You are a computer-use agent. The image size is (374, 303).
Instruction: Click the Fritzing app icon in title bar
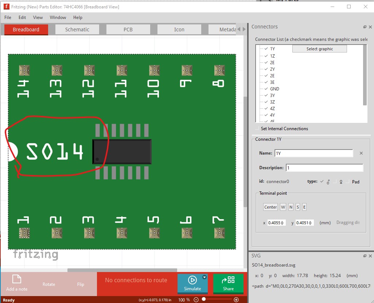(x=7, y=7)
